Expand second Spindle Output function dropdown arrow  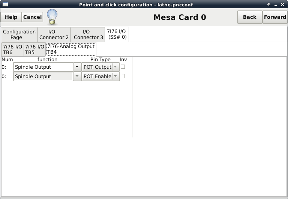click(x=77, y=76)
